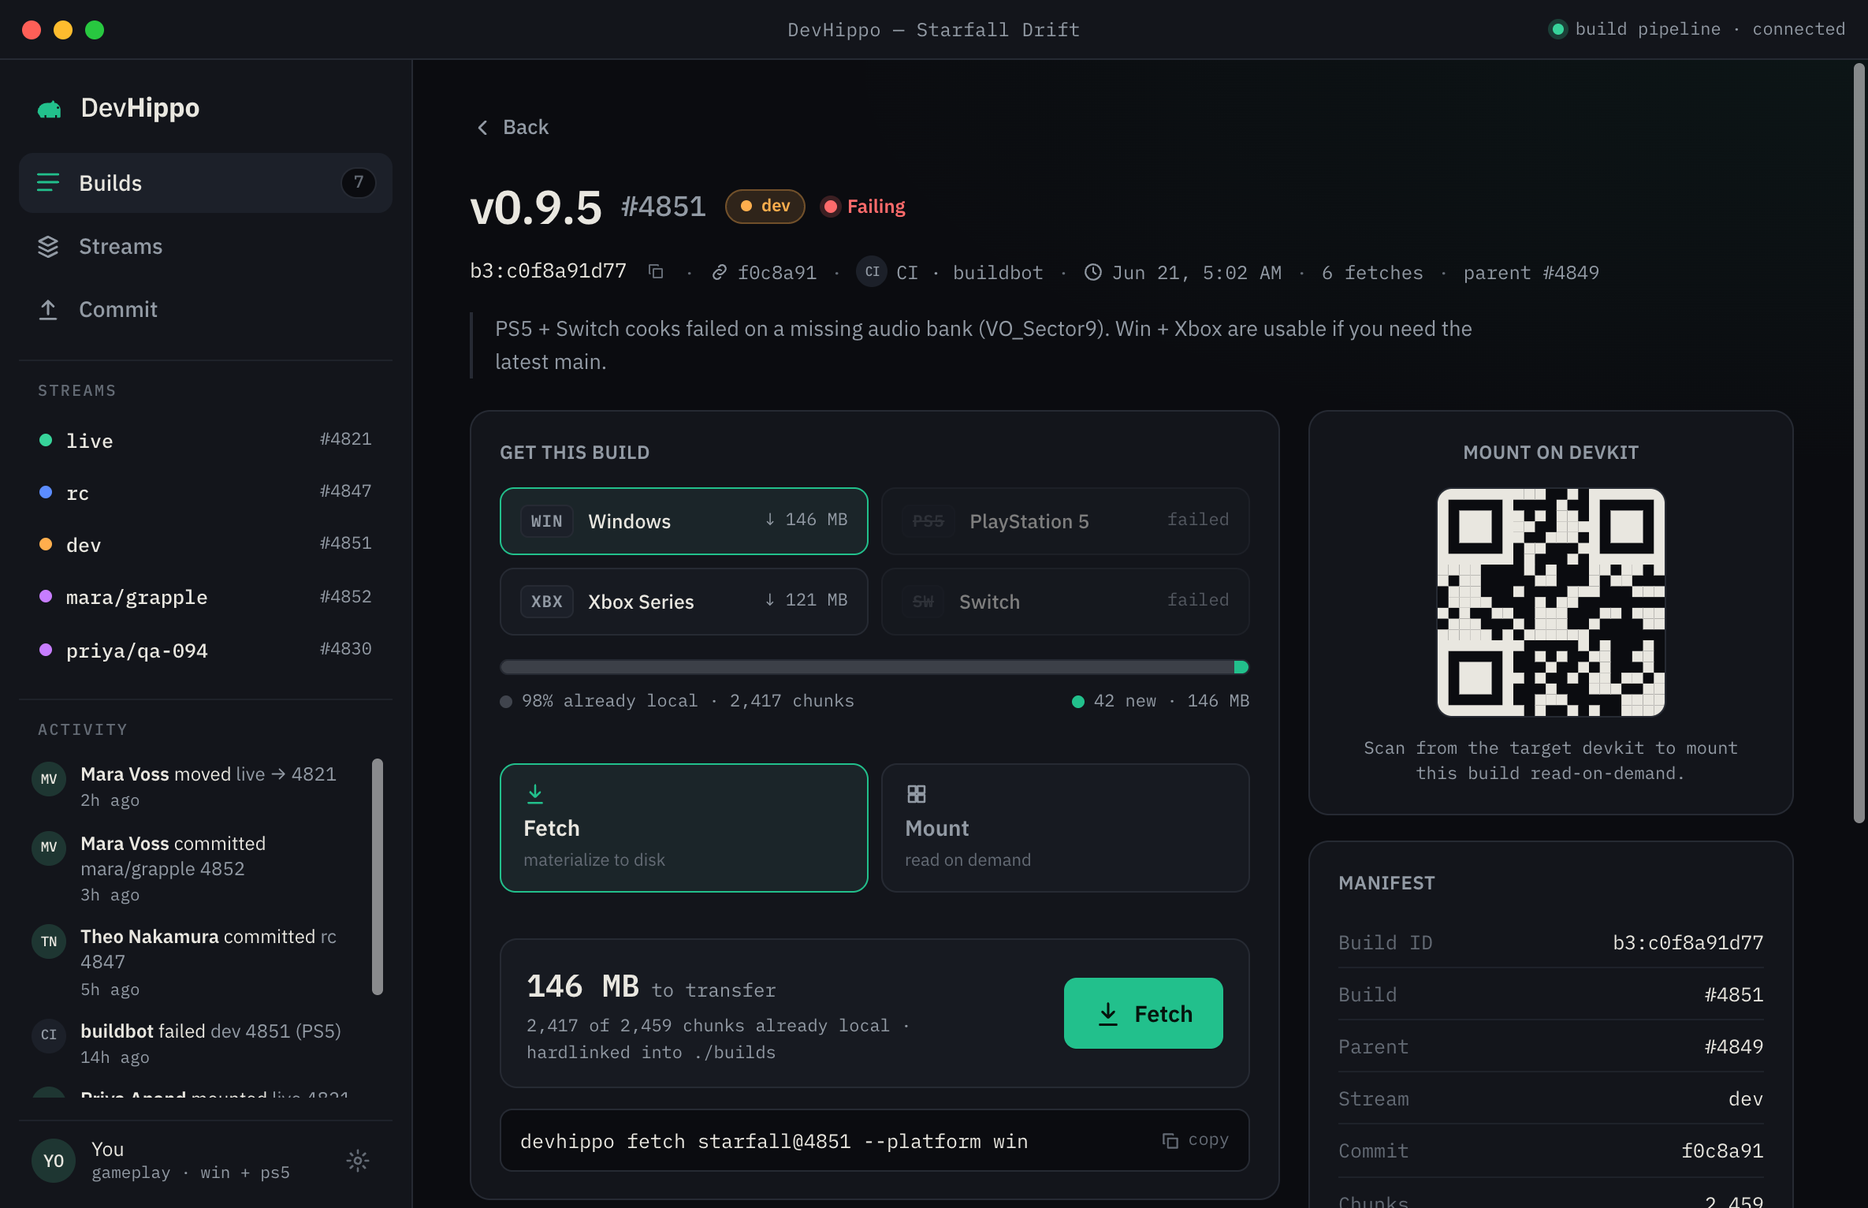Click the MV avatar on mara/grapple commit activity

(49, 848)
